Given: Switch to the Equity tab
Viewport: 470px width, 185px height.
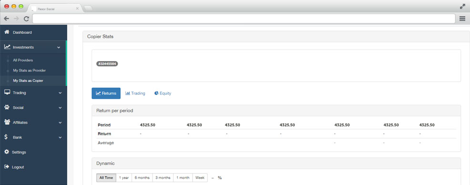Looking at the screenshot, I should (x=163, y=93).
